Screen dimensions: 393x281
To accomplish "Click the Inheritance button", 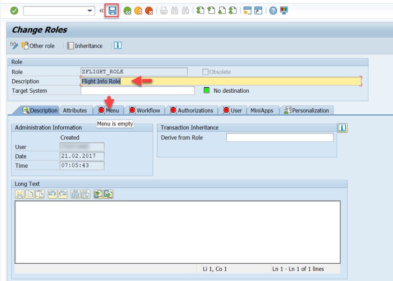I will tap(85, 46).
